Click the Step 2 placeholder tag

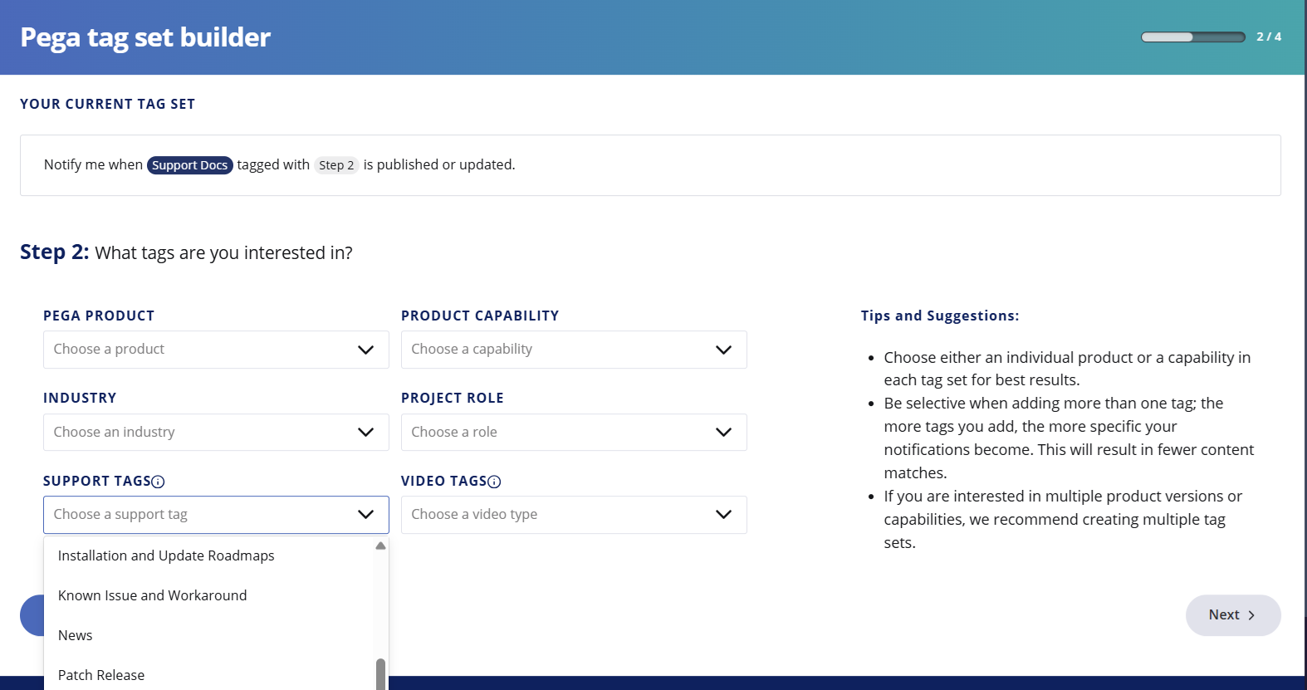pyautogui.click(x=336, y=165)
